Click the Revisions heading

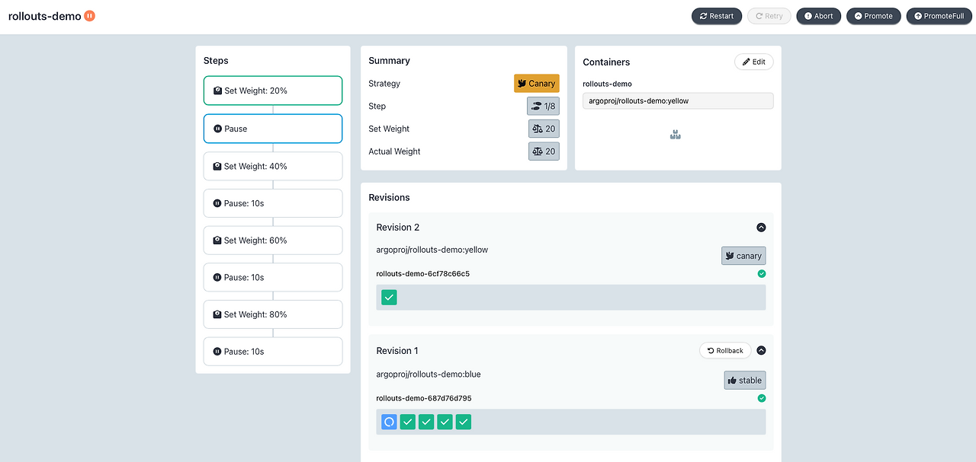pos(389,198)
